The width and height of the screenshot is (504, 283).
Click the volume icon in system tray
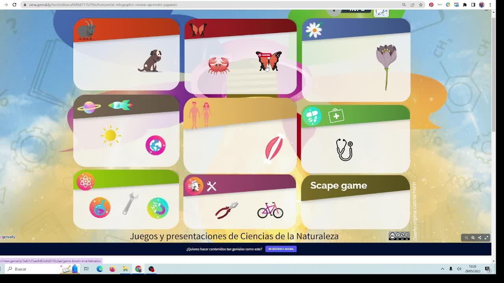(459, 269)
